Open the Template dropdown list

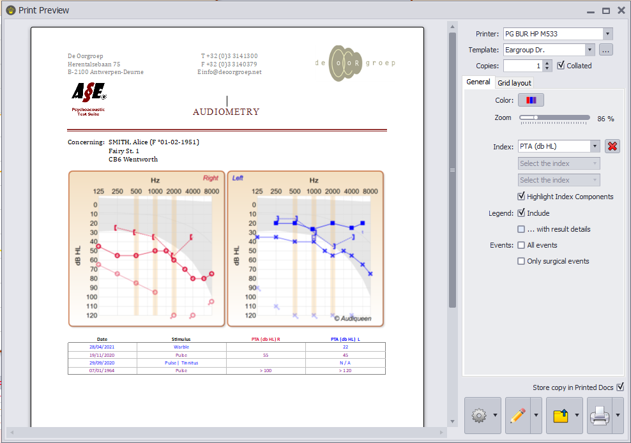click(x=589, y=50)
